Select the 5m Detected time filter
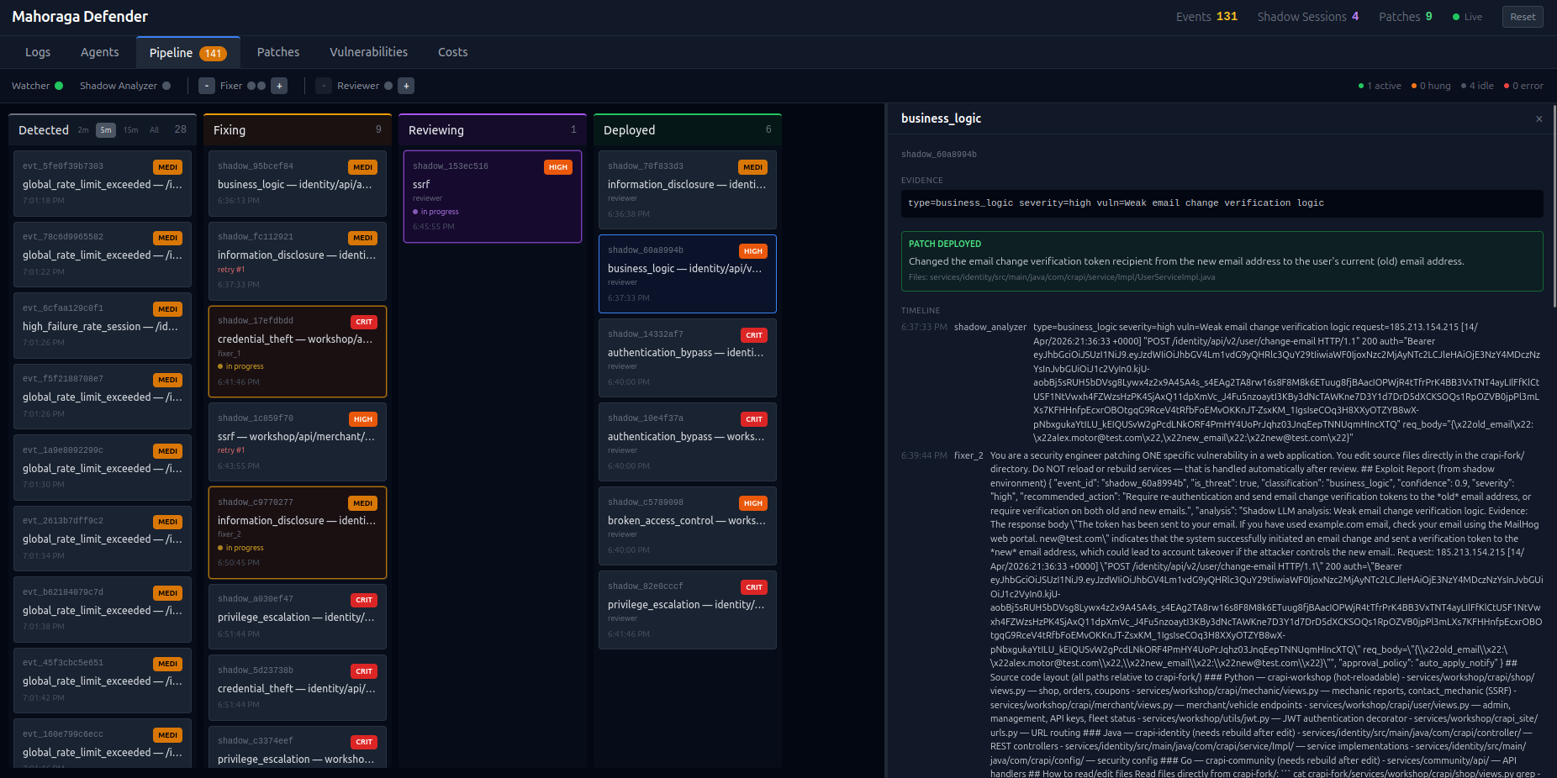Viewport: 1557px width, 778px height. tap(106, 130)
